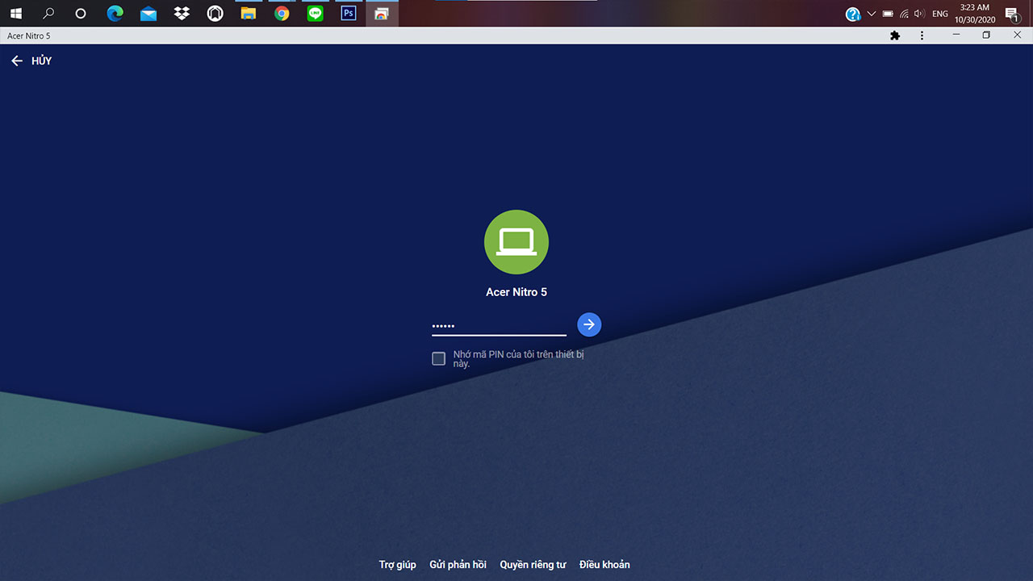Tick the 'Nhớ mã PIN' checkbox

[439, 358]
